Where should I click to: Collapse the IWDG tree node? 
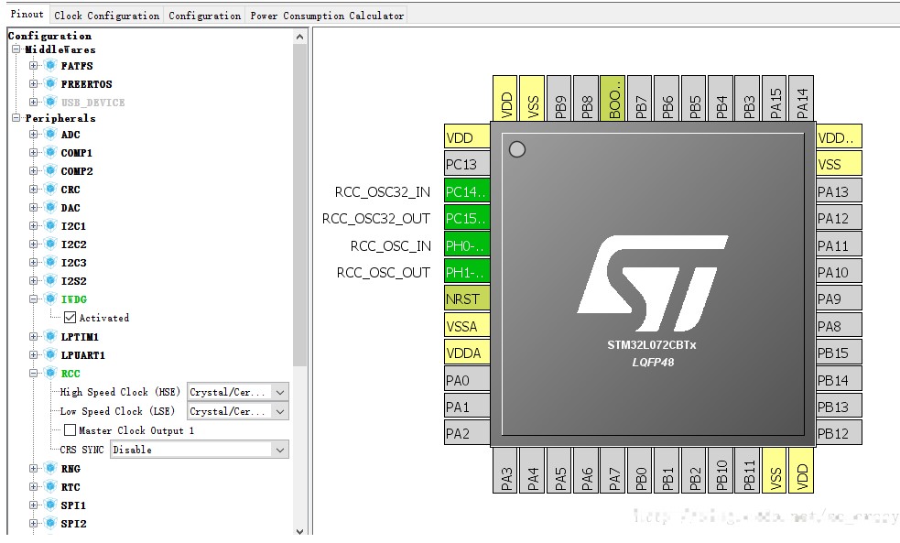click(x=33, y=299)
